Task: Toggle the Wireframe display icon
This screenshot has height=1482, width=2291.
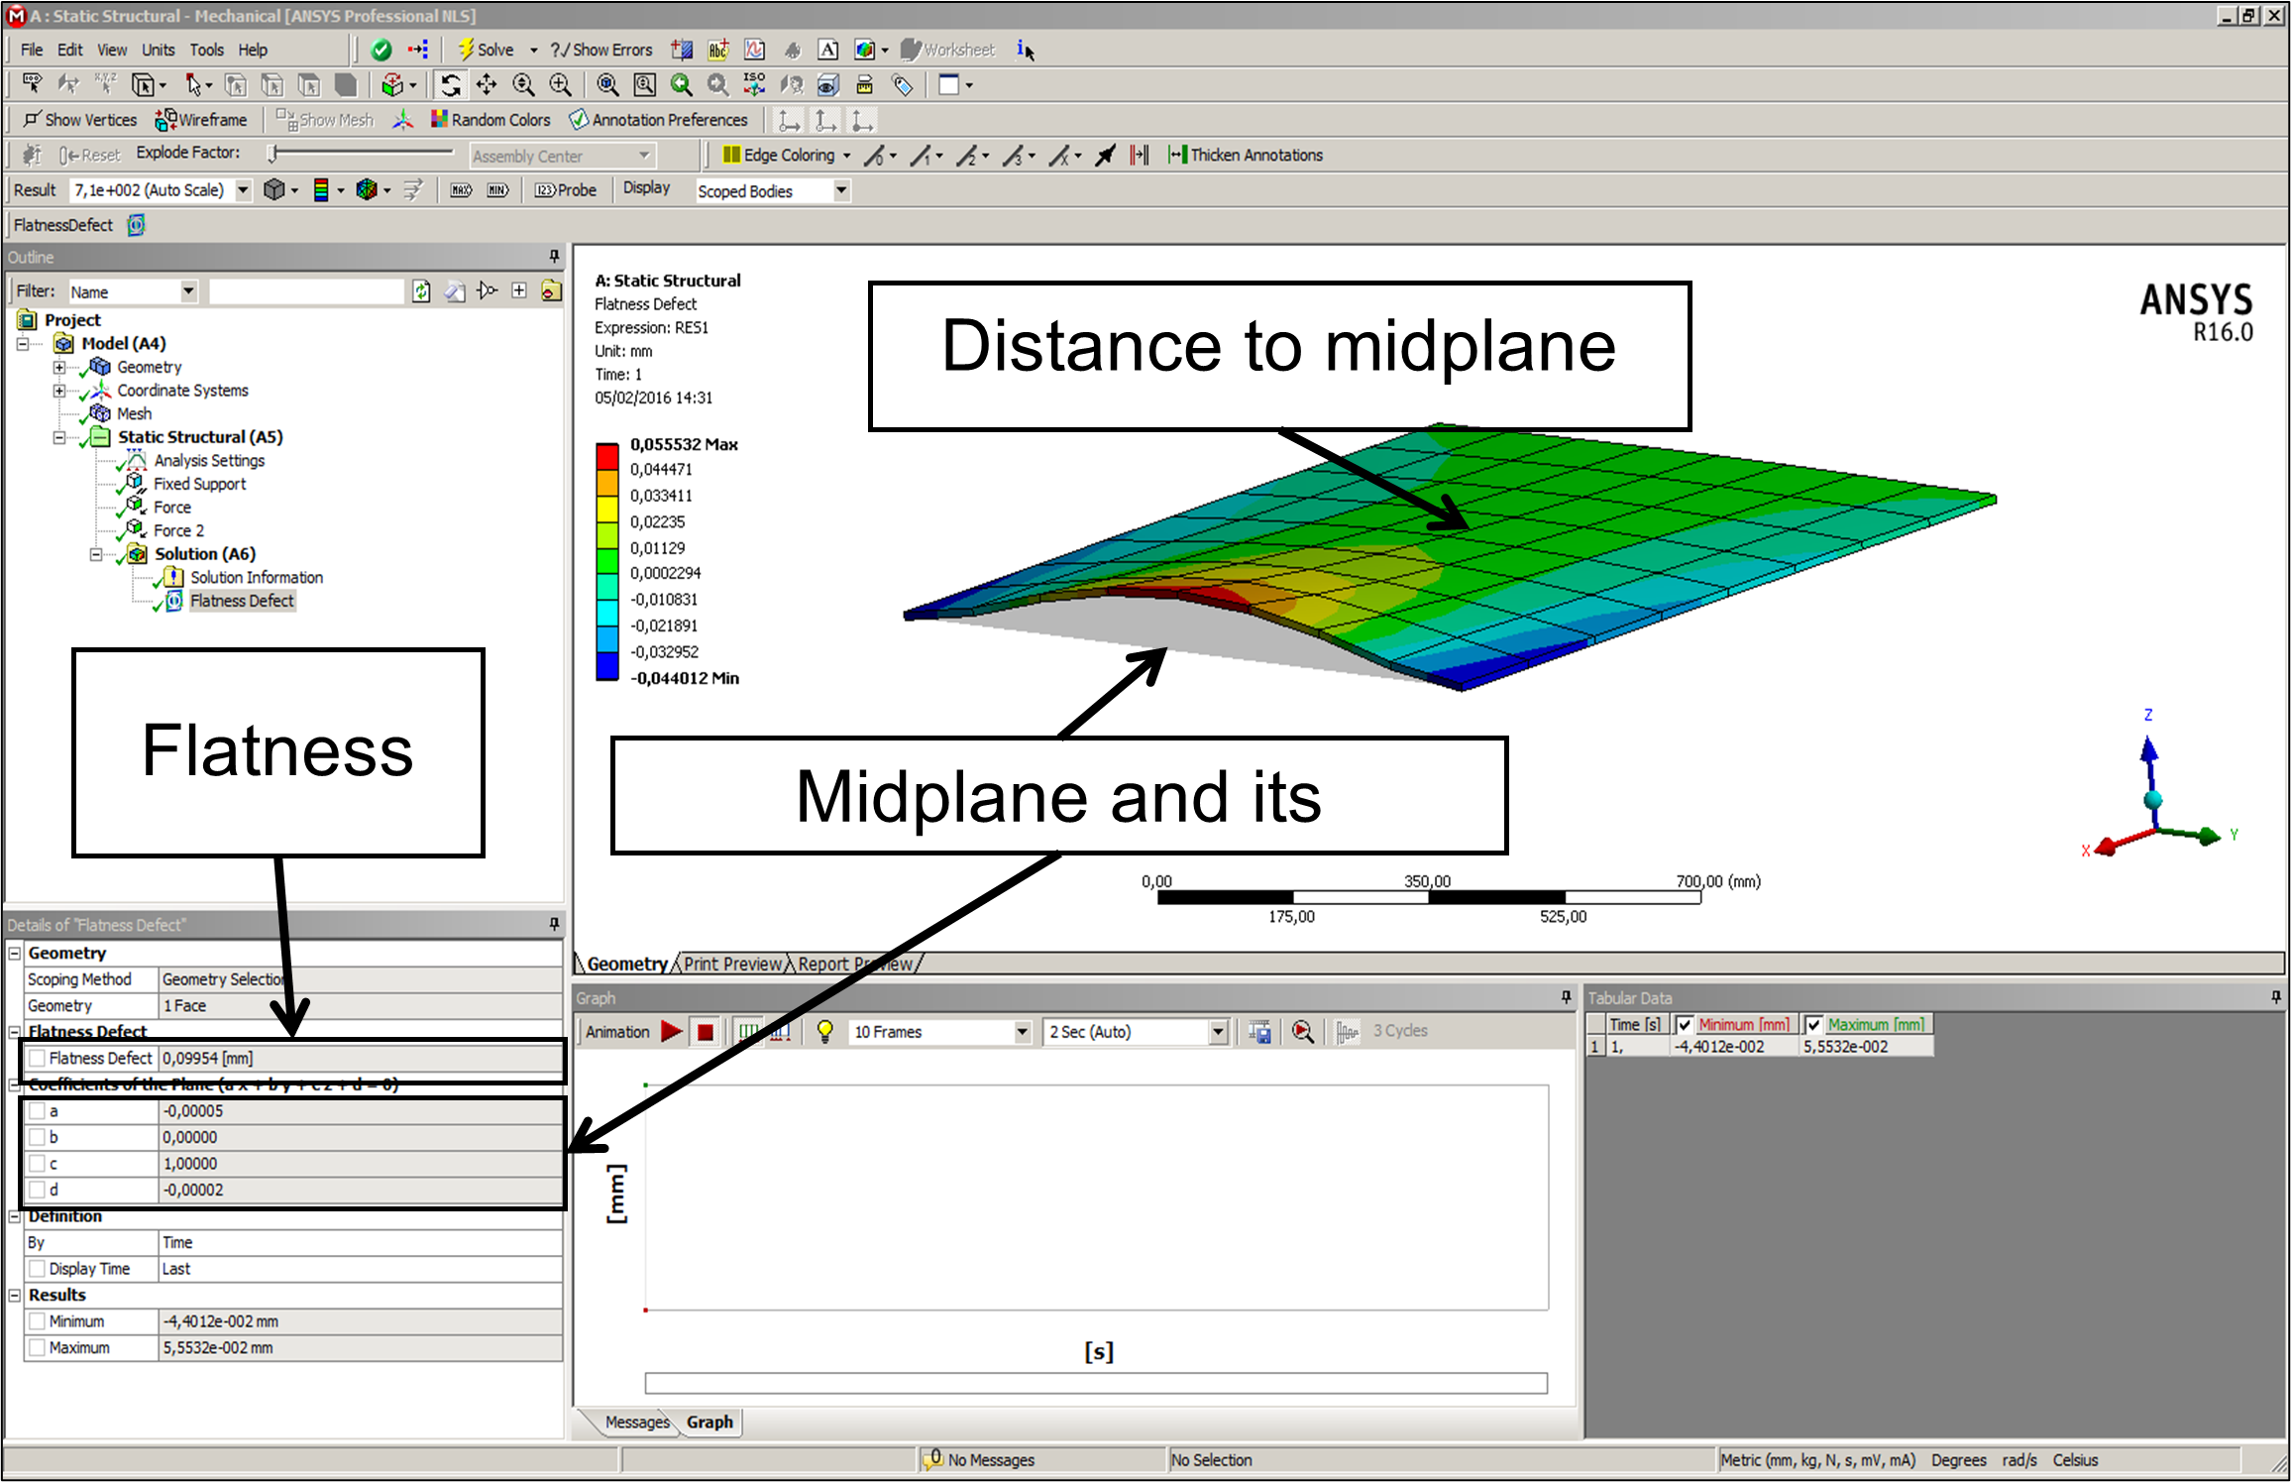Action: [165, 120]
